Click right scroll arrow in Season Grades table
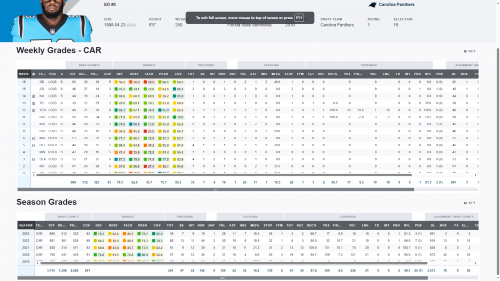 click(476, 263)
